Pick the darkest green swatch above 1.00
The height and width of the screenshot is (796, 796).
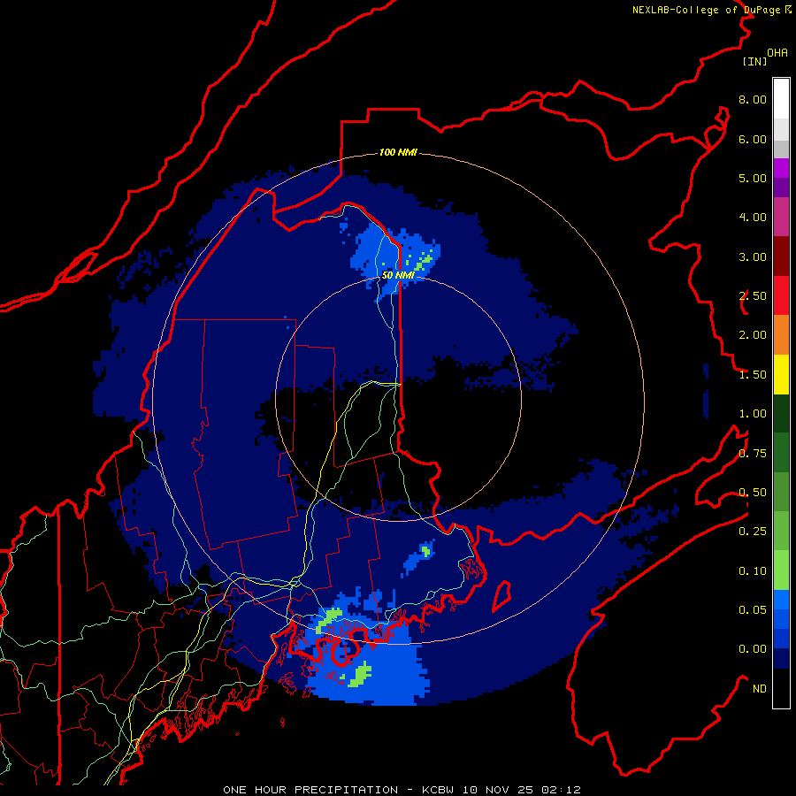[x=781, y=414]
